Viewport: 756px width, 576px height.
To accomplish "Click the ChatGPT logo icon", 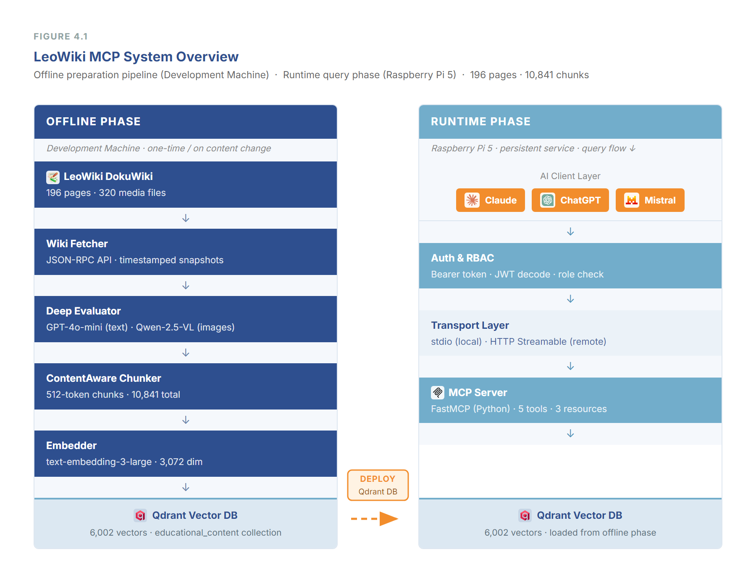I will (548, 200).
